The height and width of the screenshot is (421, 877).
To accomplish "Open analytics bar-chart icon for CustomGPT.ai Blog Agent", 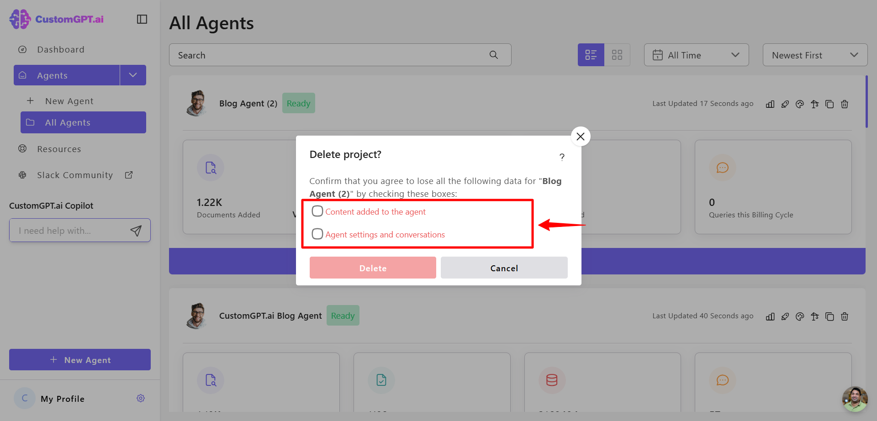I will coord(770,316).
